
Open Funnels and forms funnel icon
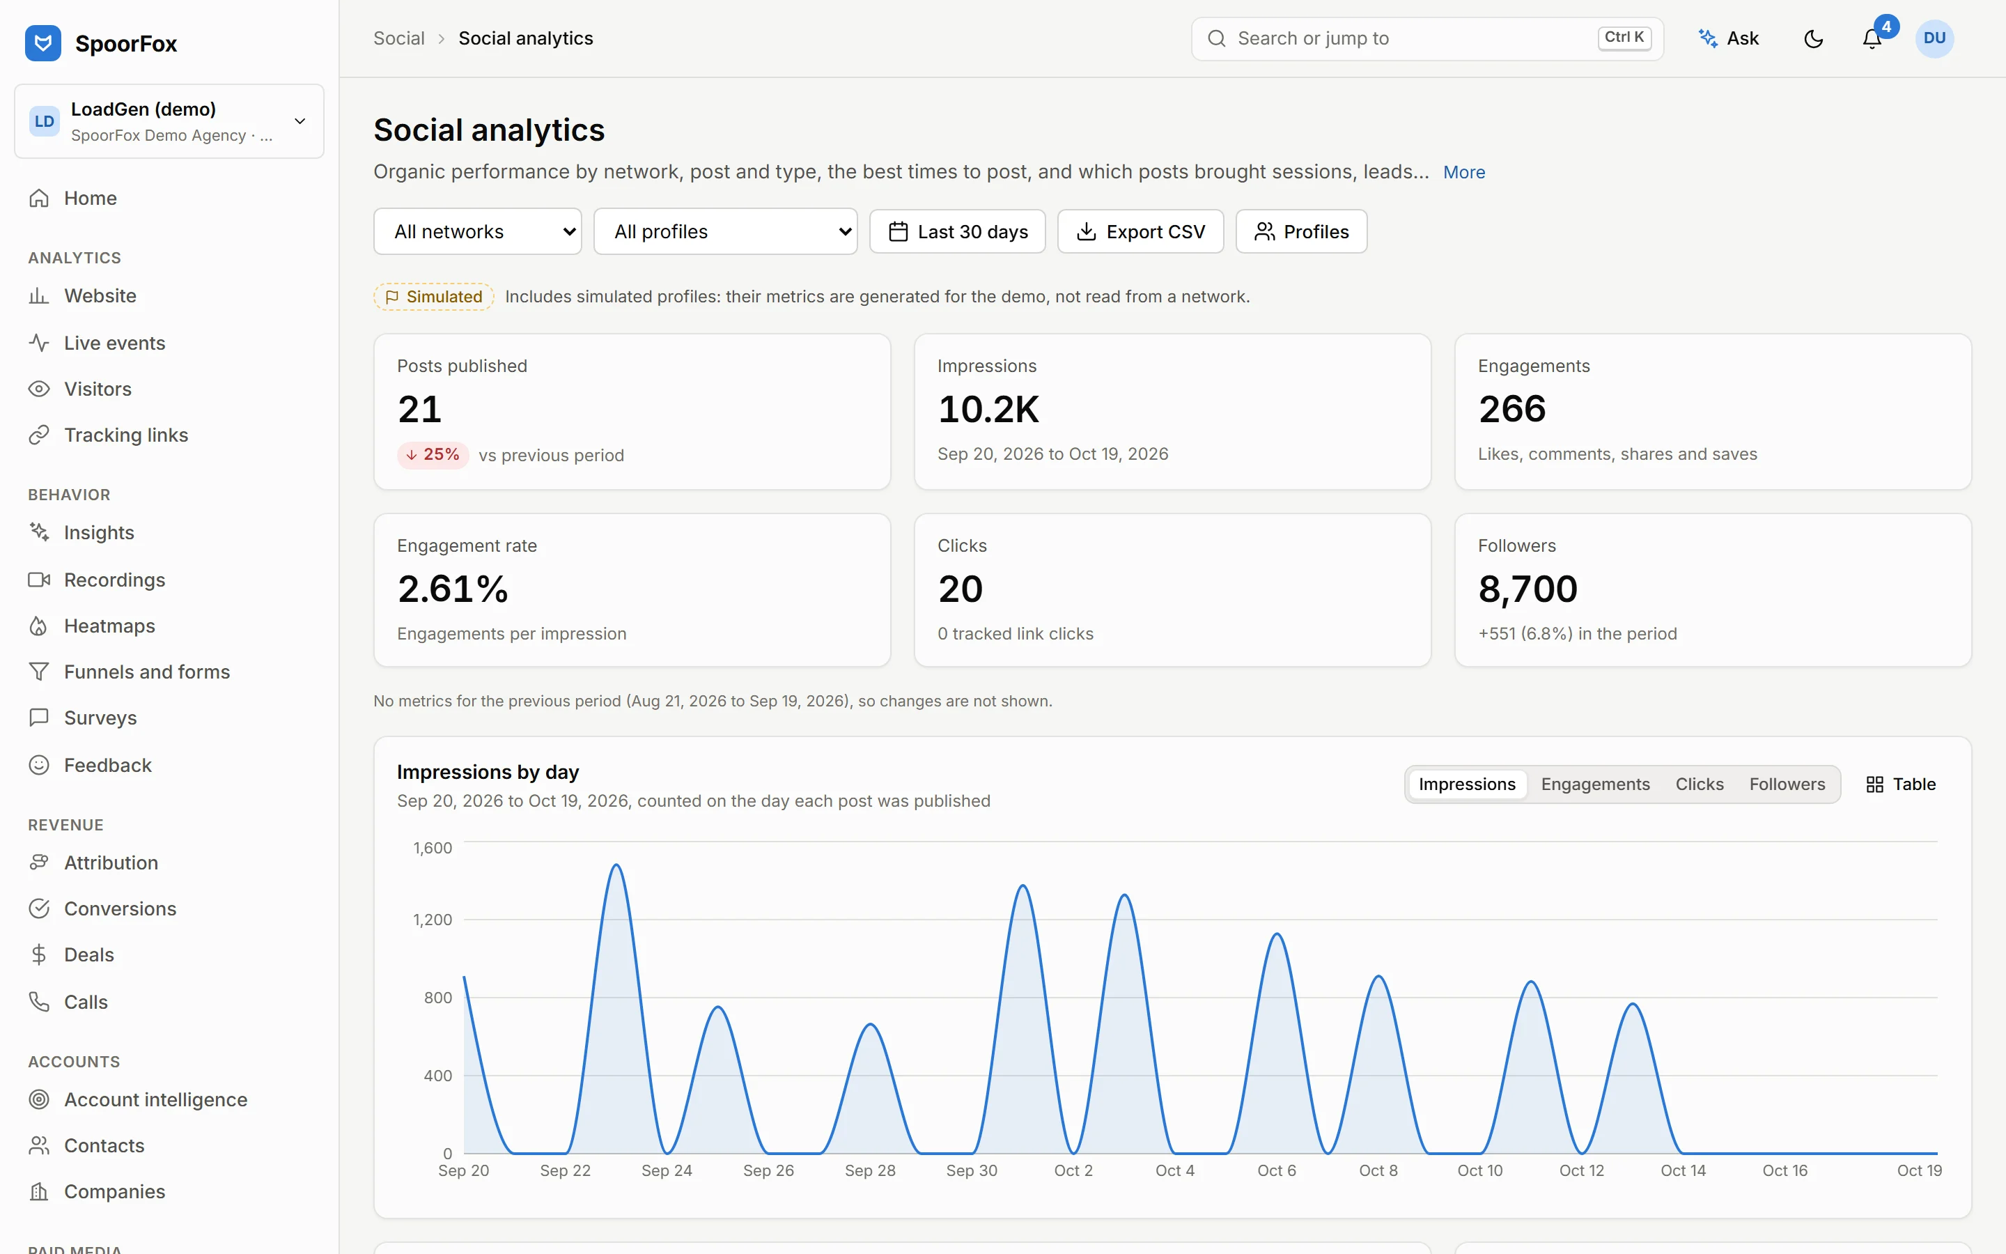39,672
